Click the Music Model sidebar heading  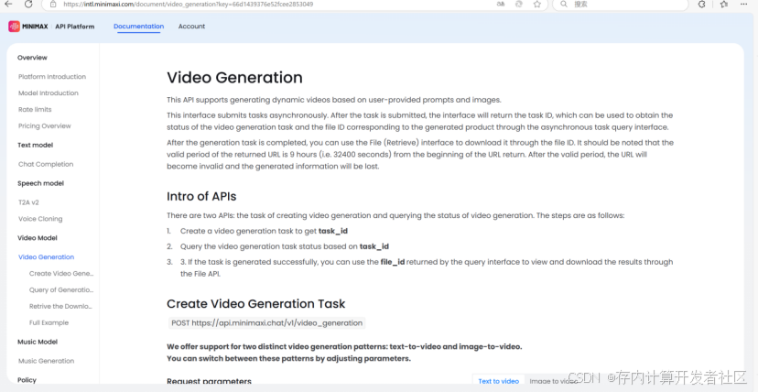coord(38,342)
